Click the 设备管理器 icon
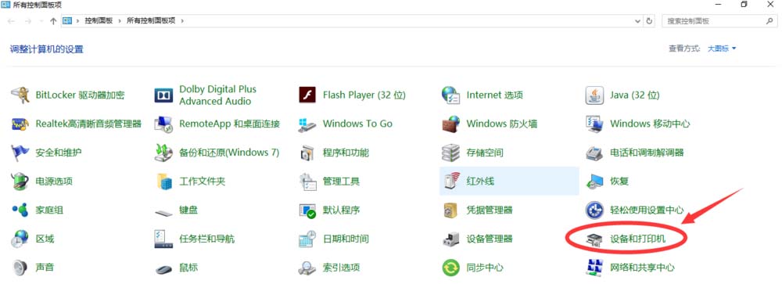 tap(451, 239)
